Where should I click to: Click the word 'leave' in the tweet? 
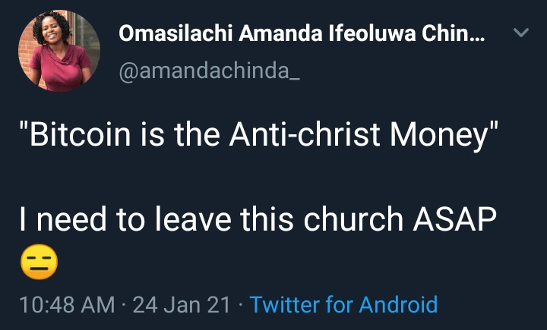tap(192, 218)
